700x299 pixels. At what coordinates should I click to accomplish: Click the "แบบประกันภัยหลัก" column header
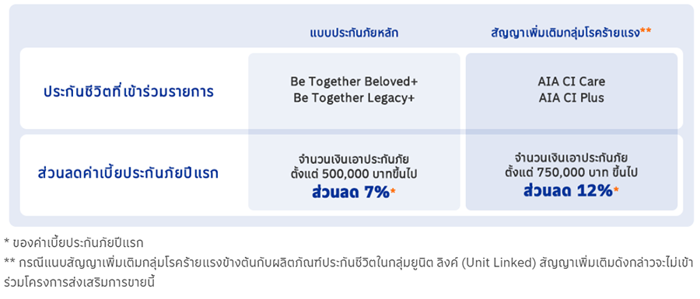pos(354,33)
